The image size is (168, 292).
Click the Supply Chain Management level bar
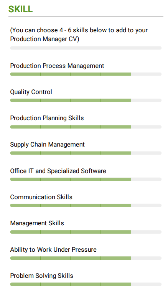[x=86, y=153]
